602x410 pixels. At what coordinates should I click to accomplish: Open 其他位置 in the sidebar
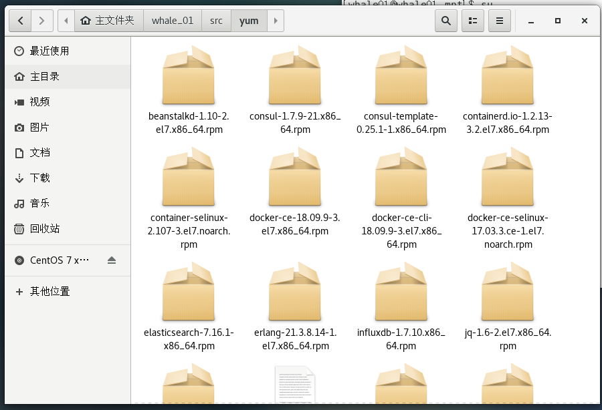pos(68,292)
